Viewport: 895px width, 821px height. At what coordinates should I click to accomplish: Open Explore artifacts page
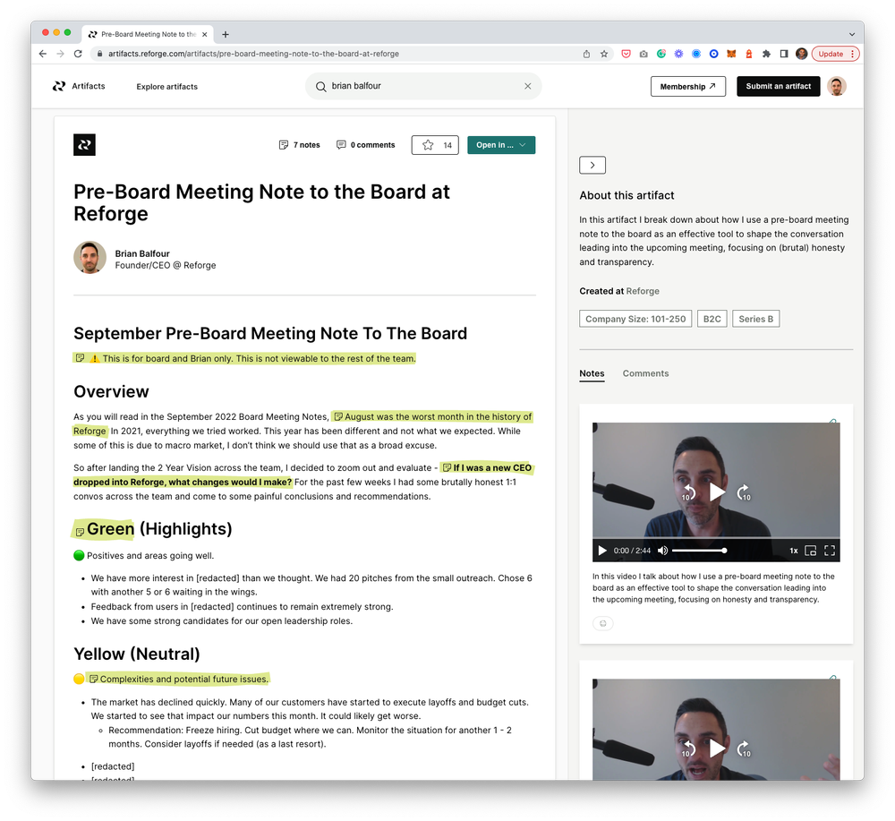[x=166, y=87]
